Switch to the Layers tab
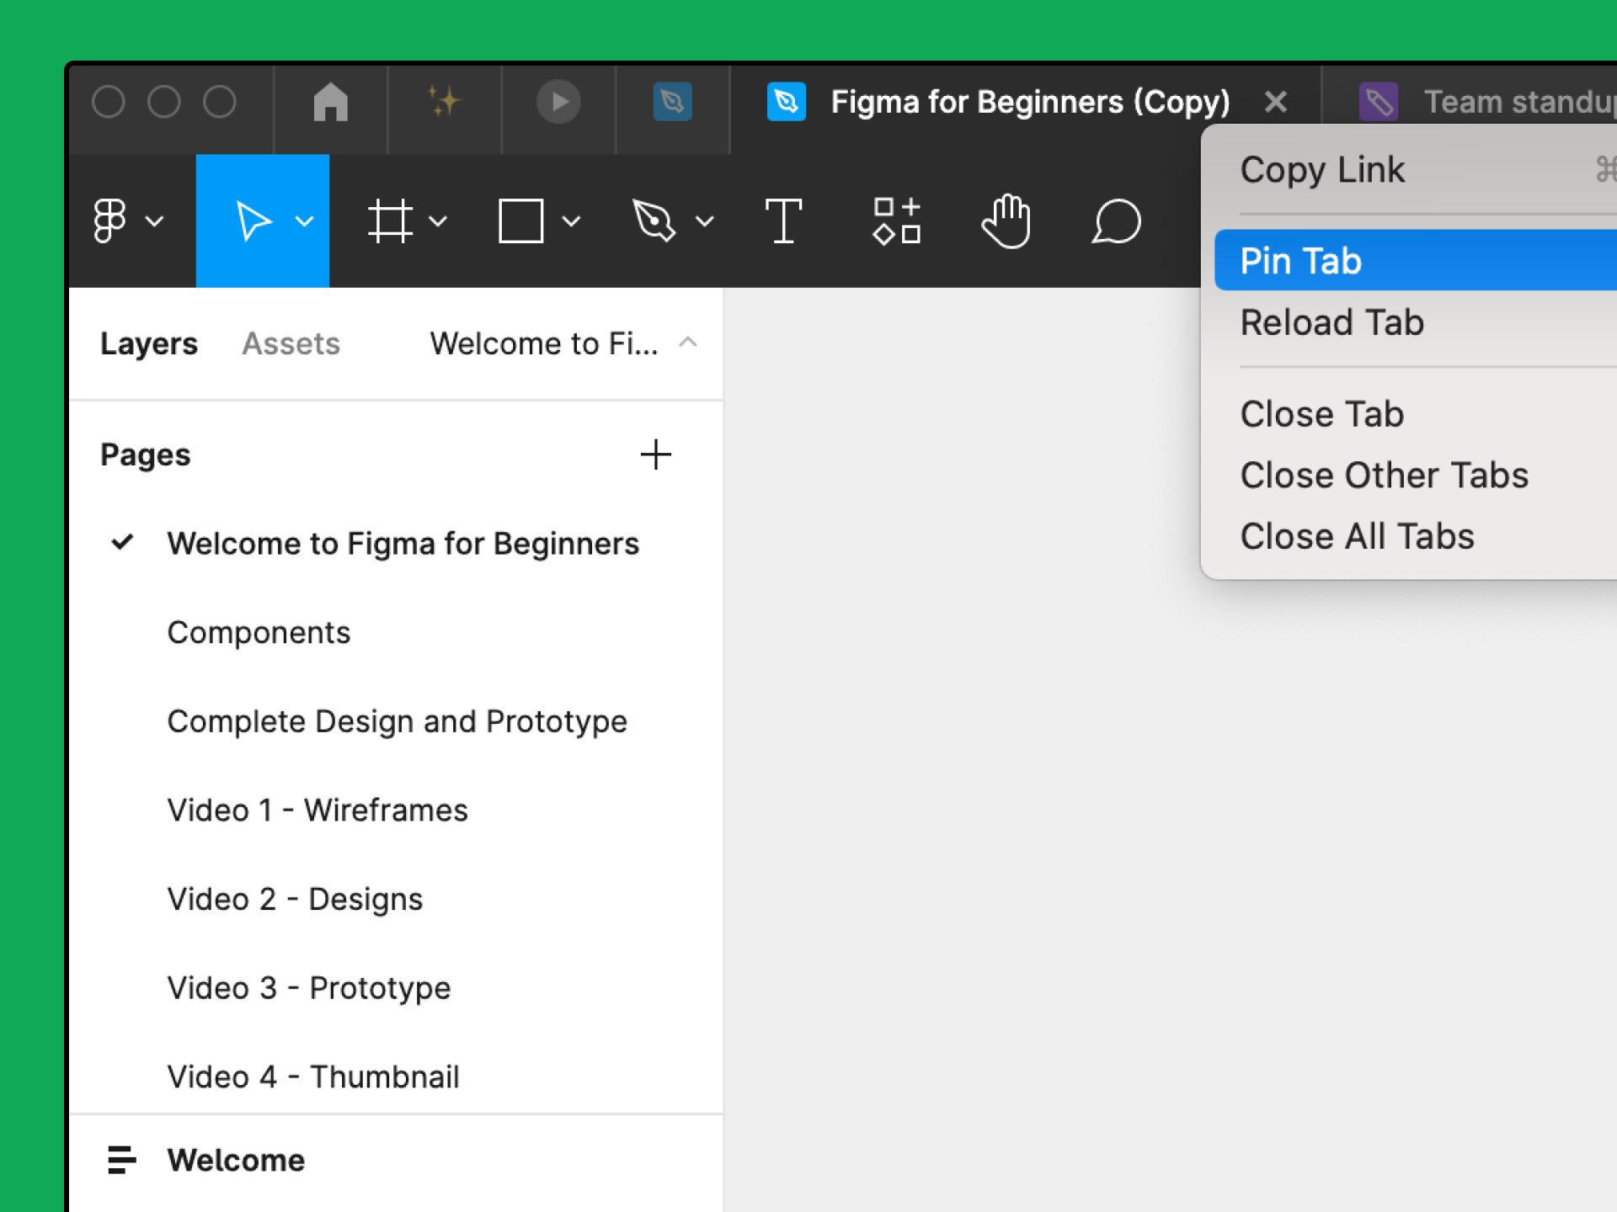Screen dimensions: 1617x1212 [x=150, y=341]
